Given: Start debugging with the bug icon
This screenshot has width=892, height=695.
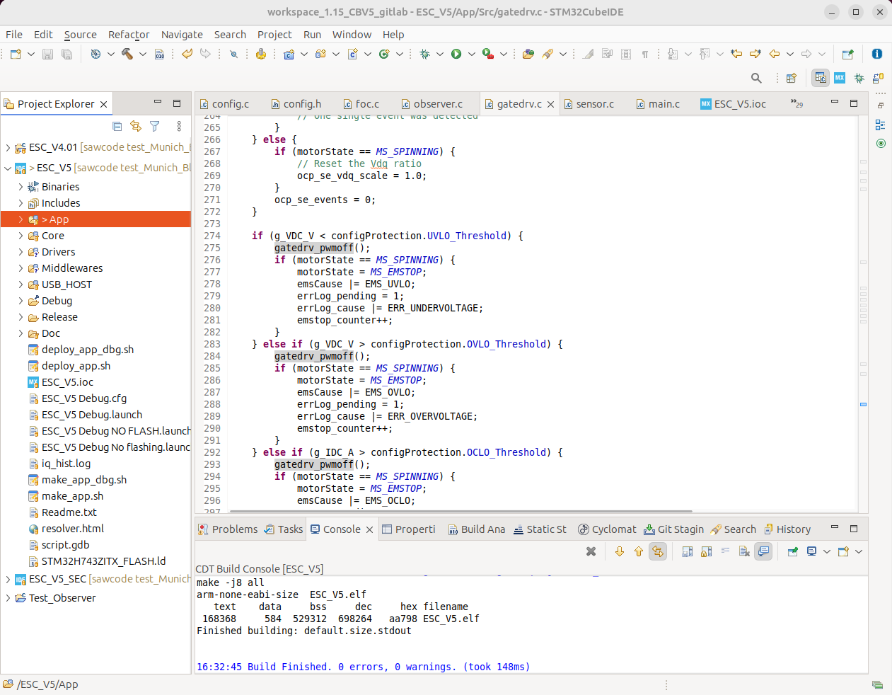Looking at the screenshot, I should (424, 54).
